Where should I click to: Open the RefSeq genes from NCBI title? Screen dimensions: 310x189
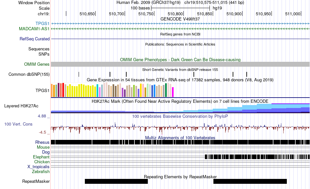click(180, 34)
